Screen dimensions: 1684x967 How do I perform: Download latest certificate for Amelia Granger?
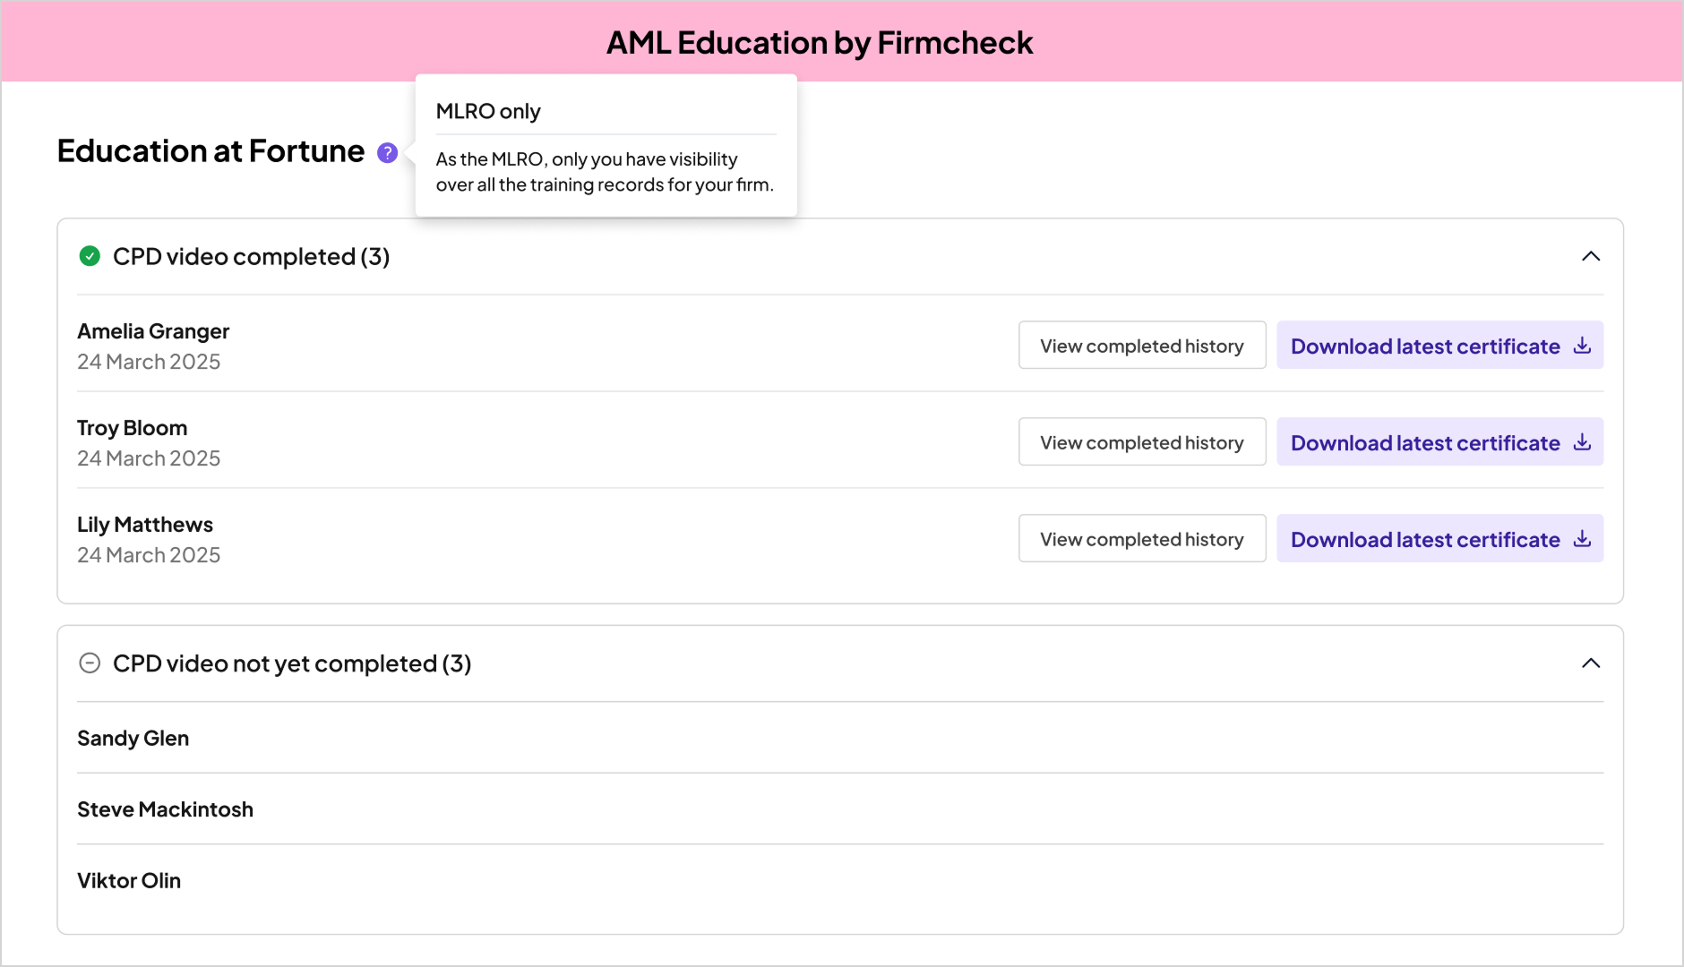tap(1425, 346)
